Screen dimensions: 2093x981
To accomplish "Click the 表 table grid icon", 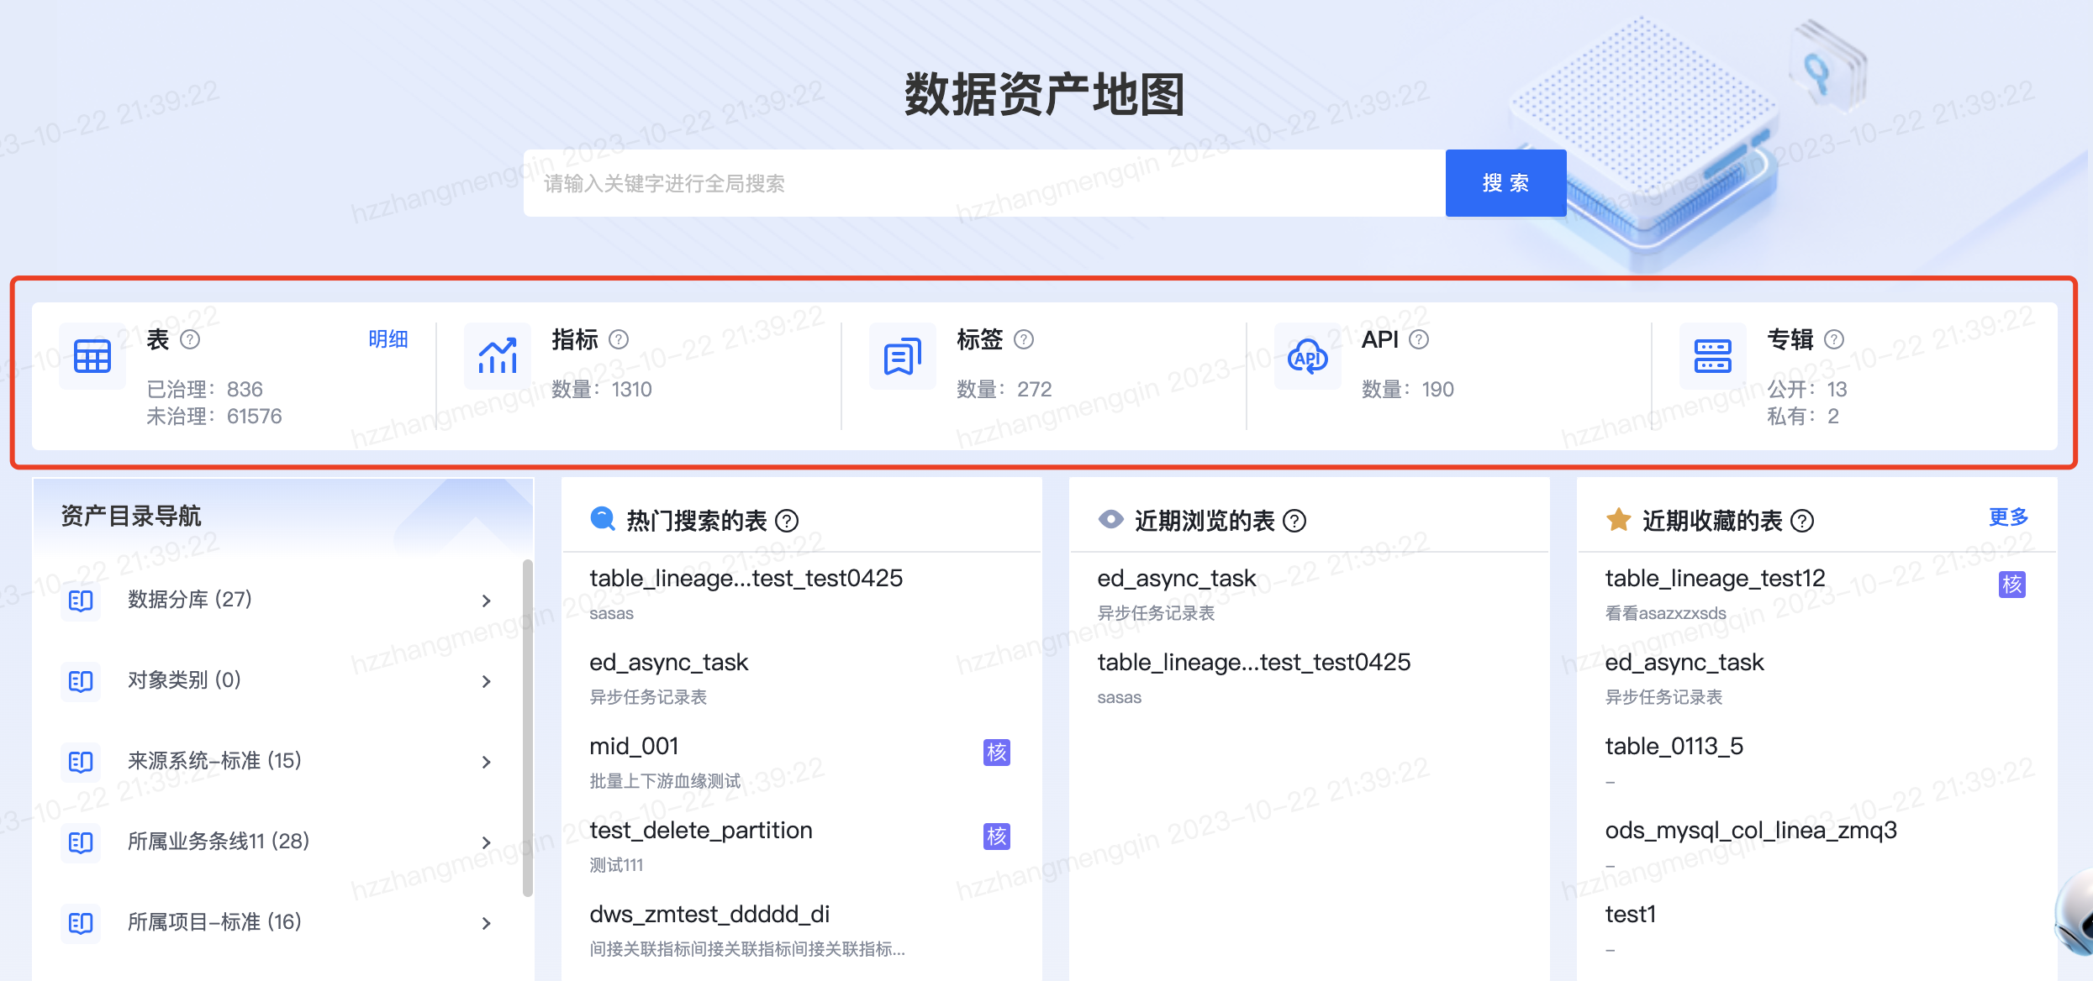I will [x=92, y=356].
